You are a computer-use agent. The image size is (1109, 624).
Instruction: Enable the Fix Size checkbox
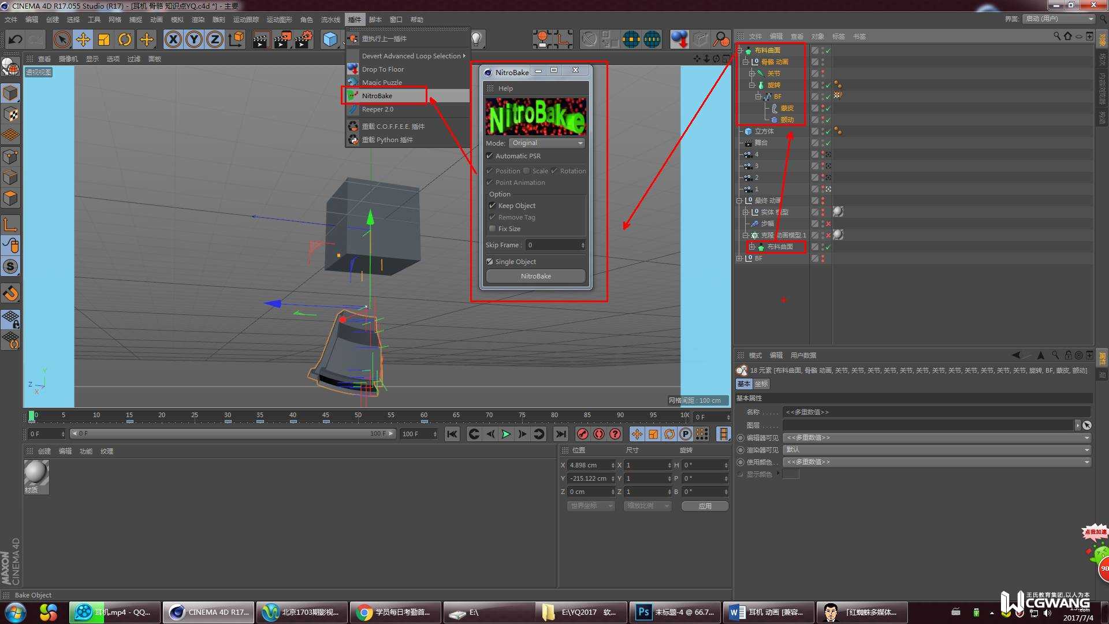click(493, 229)
